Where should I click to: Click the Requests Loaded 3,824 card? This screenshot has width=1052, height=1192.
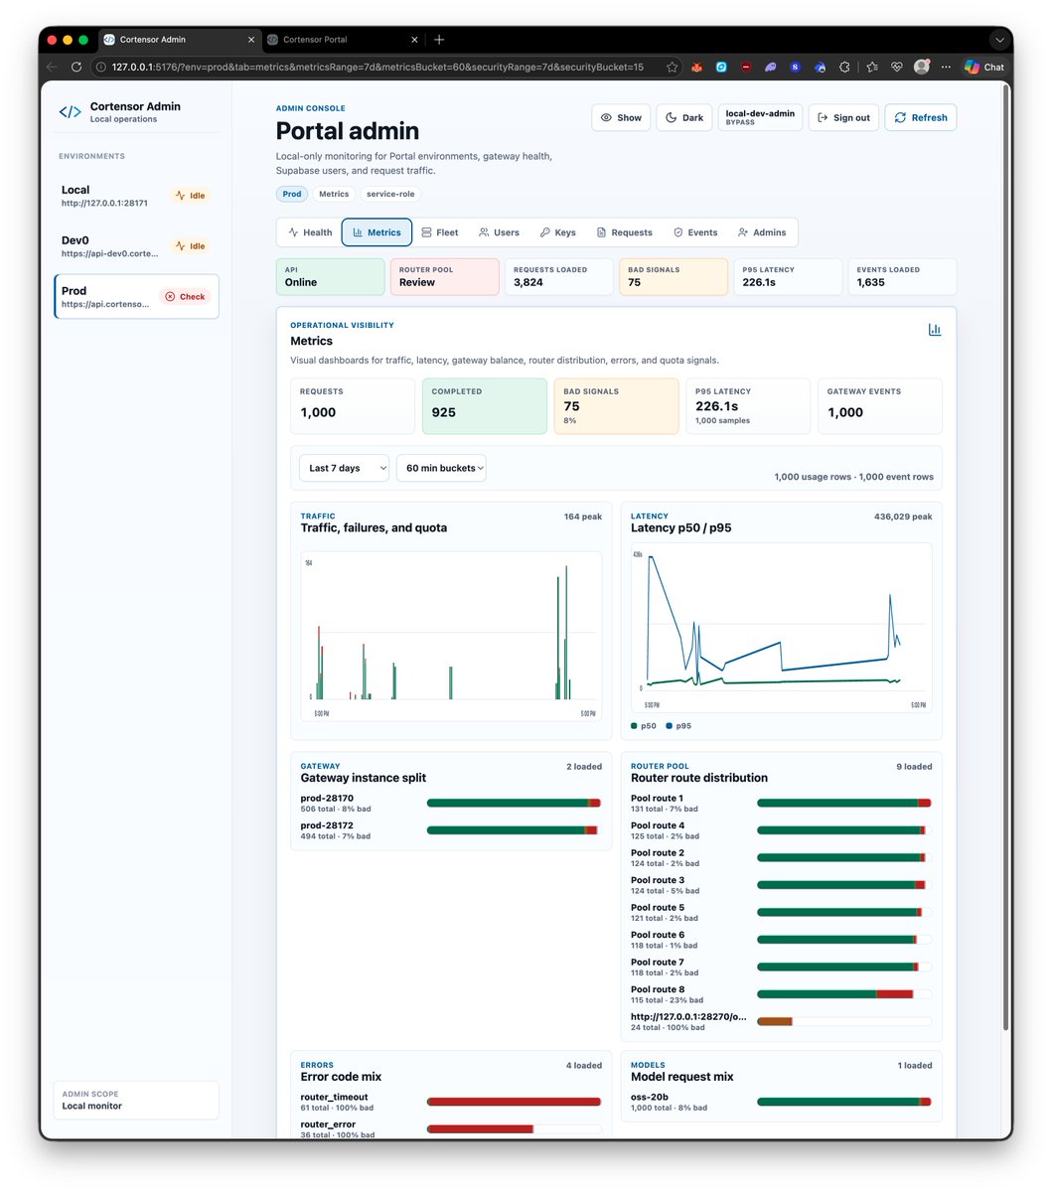558,277
